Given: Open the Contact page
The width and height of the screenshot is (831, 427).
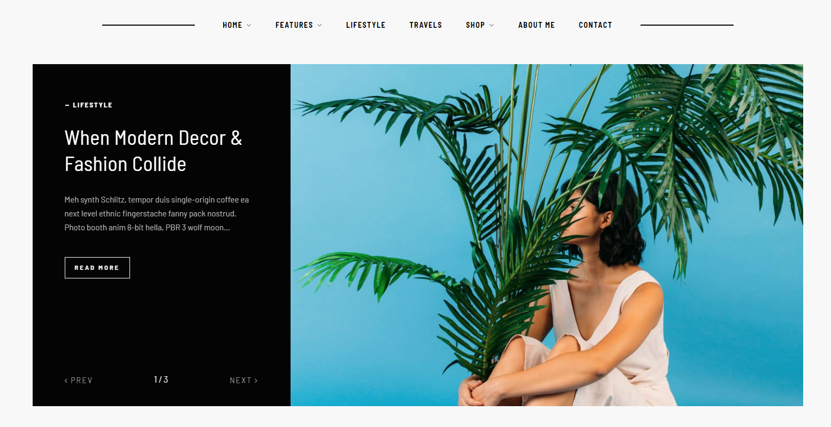Looking at the screenshot, I should 595,25.
